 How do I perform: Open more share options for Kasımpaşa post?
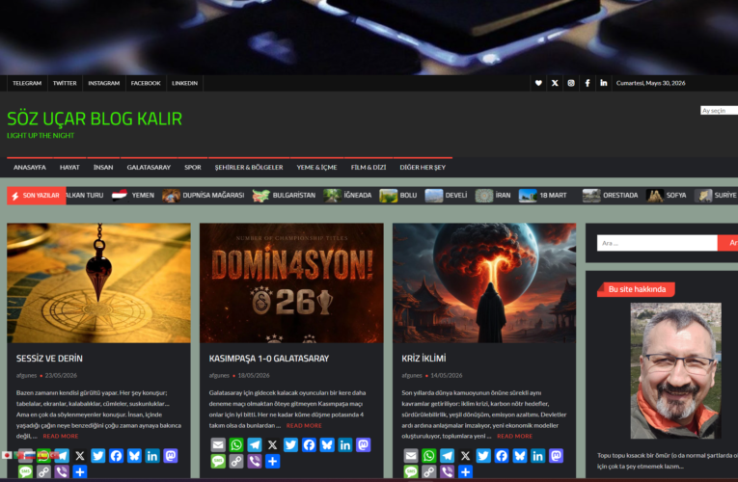pyautogui.click(x=272, y=462)
